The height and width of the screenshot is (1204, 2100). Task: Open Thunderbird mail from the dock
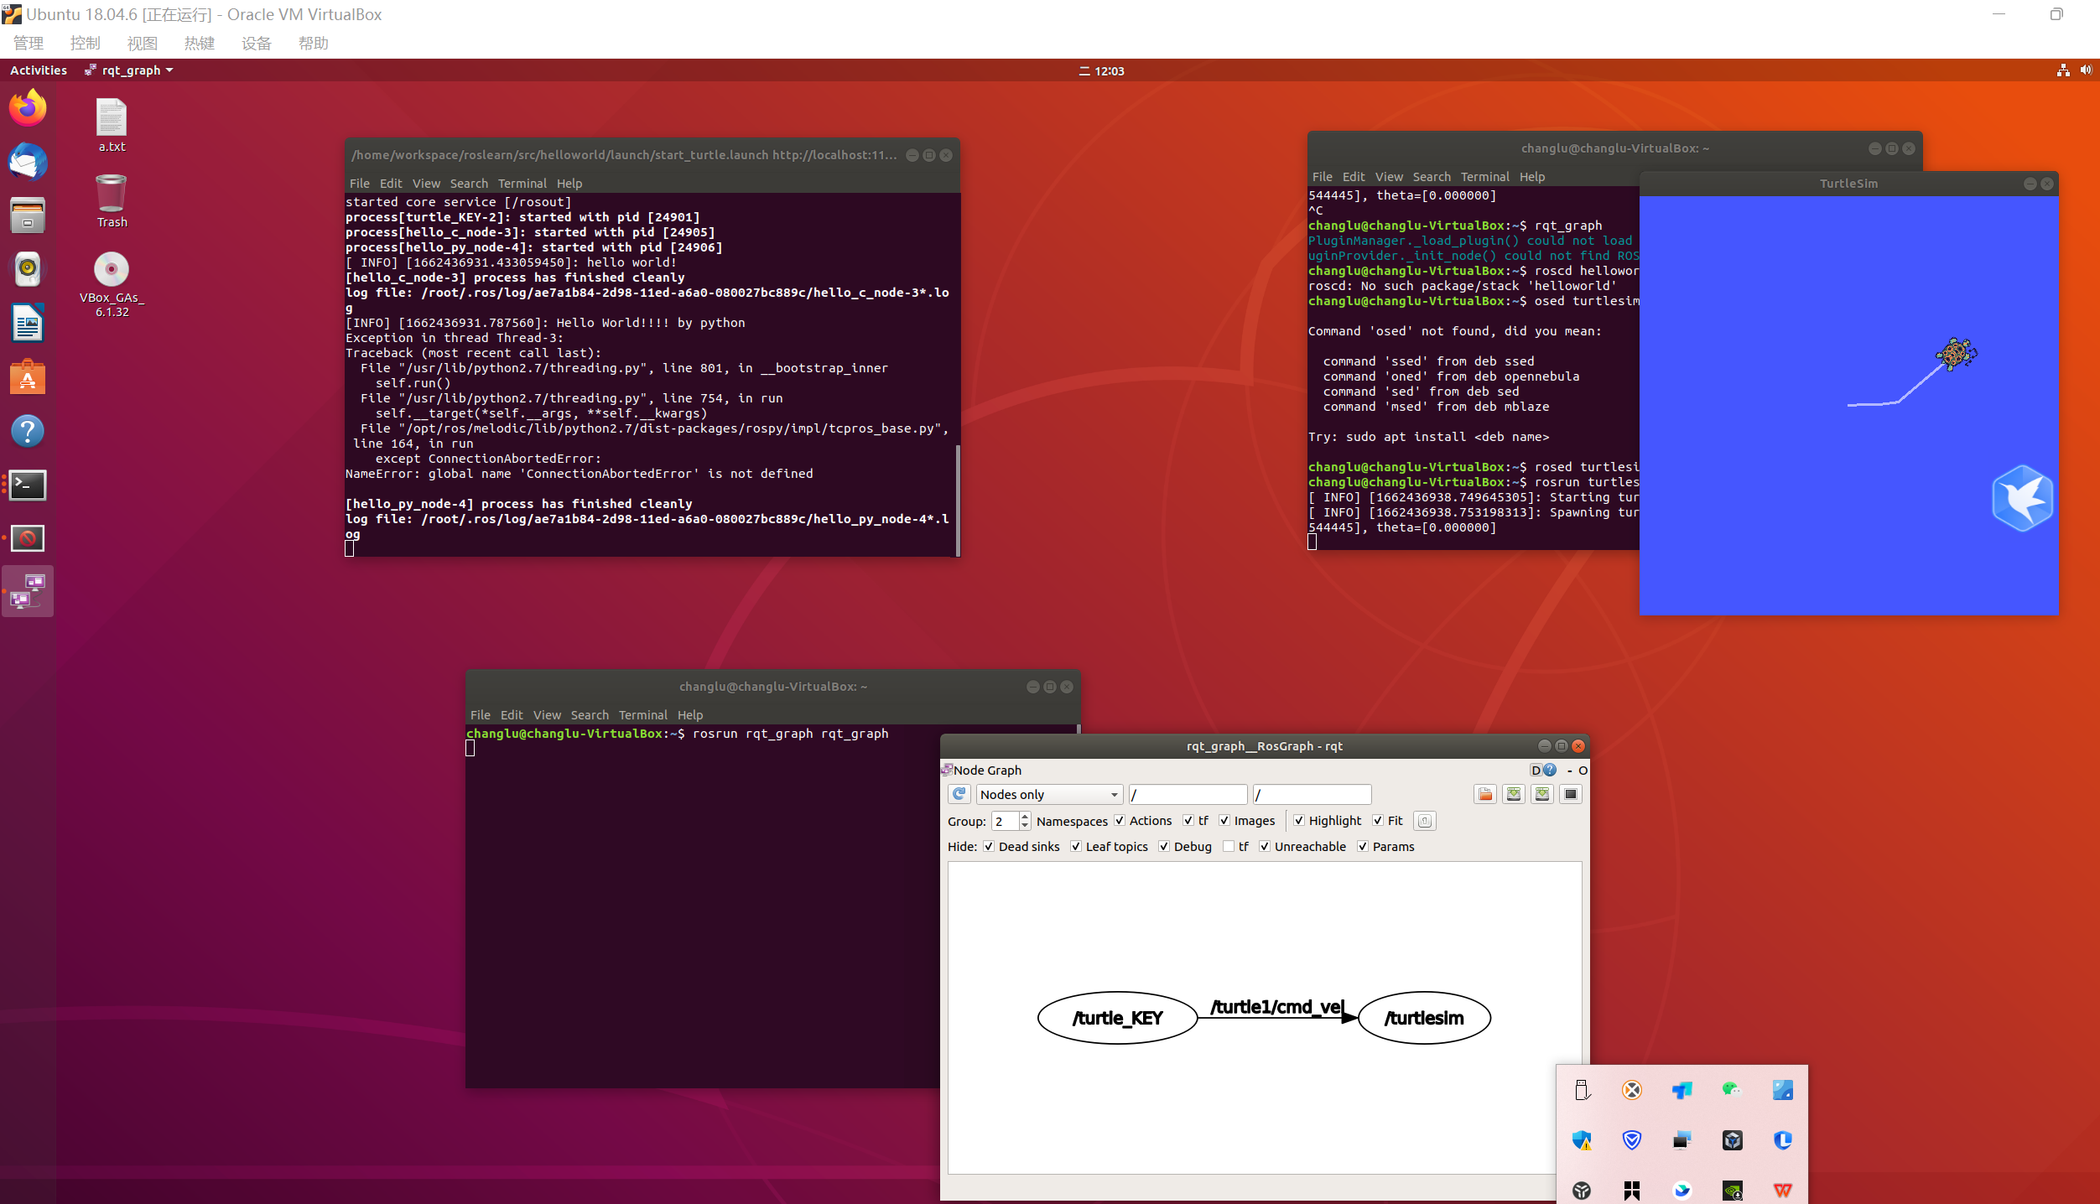click(x=28, y=162)
